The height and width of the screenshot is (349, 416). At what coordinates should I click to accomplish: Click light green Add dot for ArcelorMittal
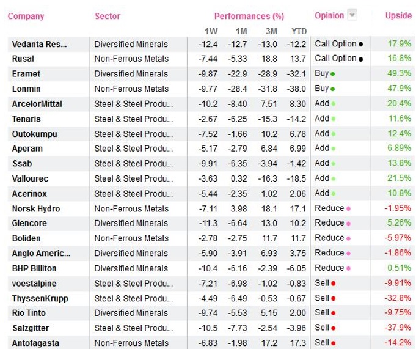point(334,104)
